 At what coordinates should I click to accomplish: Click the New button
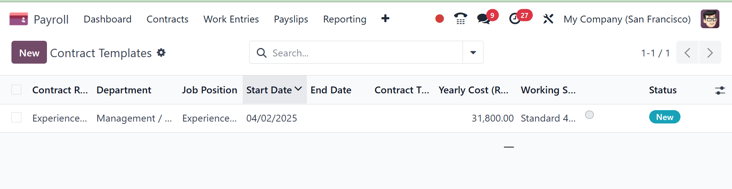click(x=29, y=53)
